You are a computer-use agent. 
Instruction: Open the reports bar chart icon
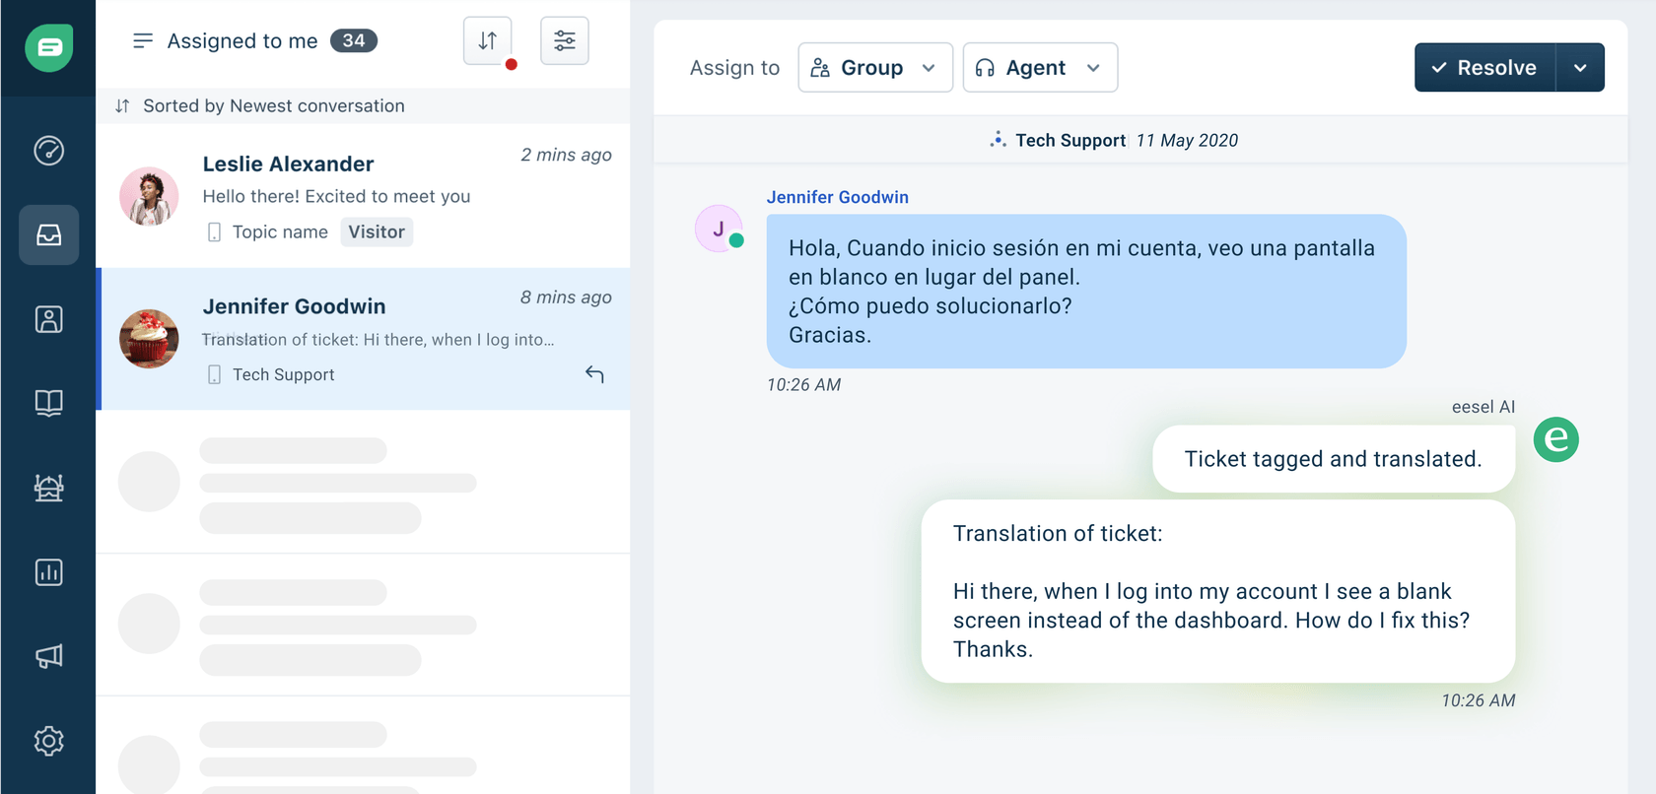coord(48,572)
